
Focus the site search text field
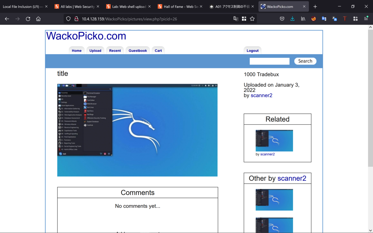tap(269, 61)
